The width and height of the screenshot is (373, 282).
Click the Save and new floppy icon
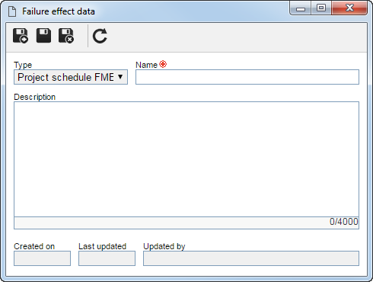click(21, 36)
